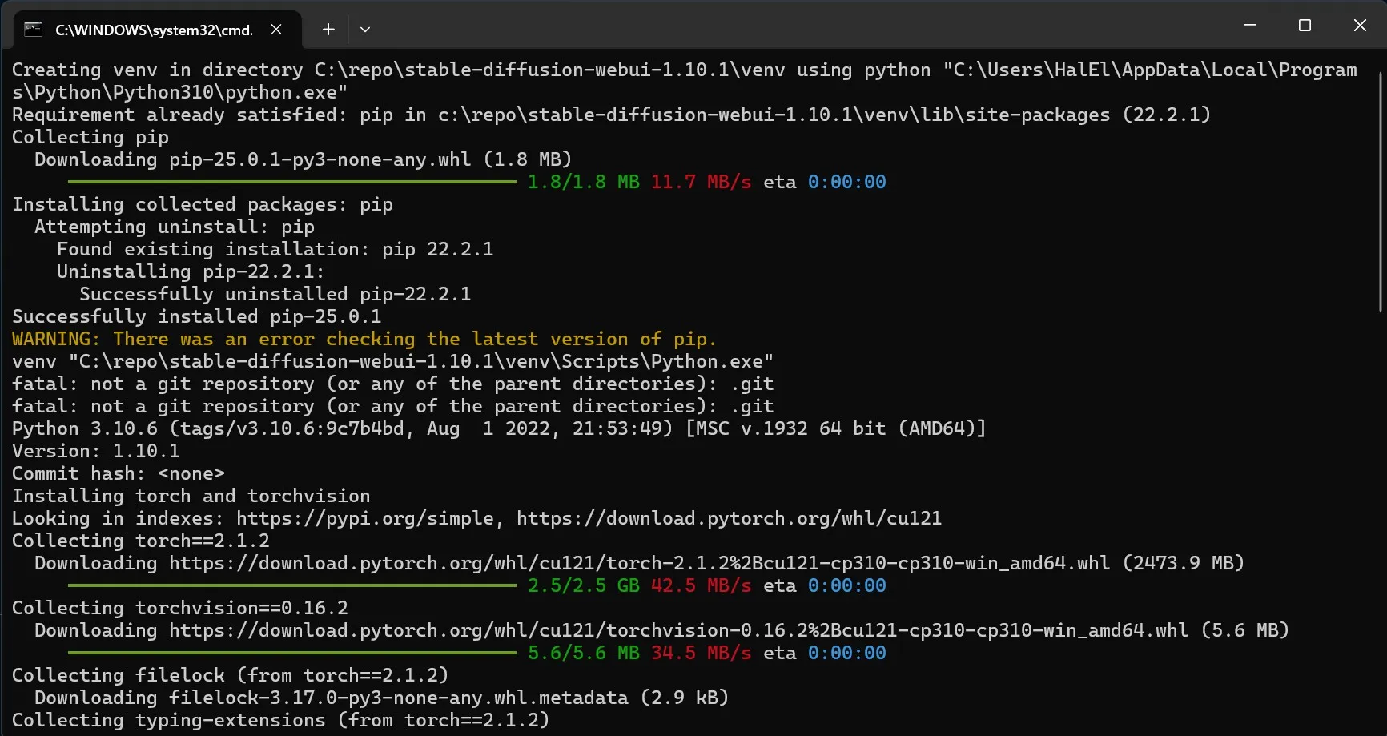Click the download.pytorch.org/whl/cu121 index URL
The image size is (1387, 736).
click(729, 518)
